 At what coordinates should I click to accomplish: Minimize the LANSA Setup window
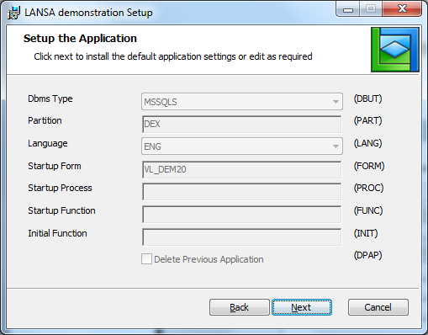click(x=348, y=9)
